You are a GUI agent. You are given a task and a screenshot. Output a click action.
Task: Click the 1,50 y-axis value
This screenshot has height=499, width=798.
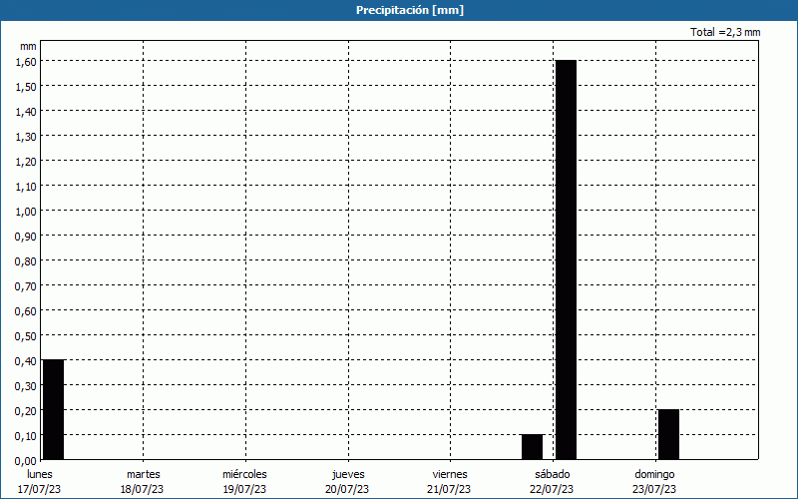click(26, 87)
